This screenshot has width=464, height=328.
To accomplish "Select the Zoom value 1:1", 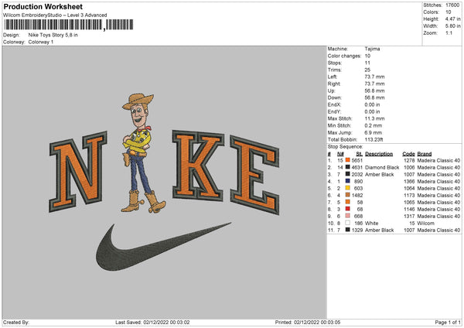I will [449, 32].
